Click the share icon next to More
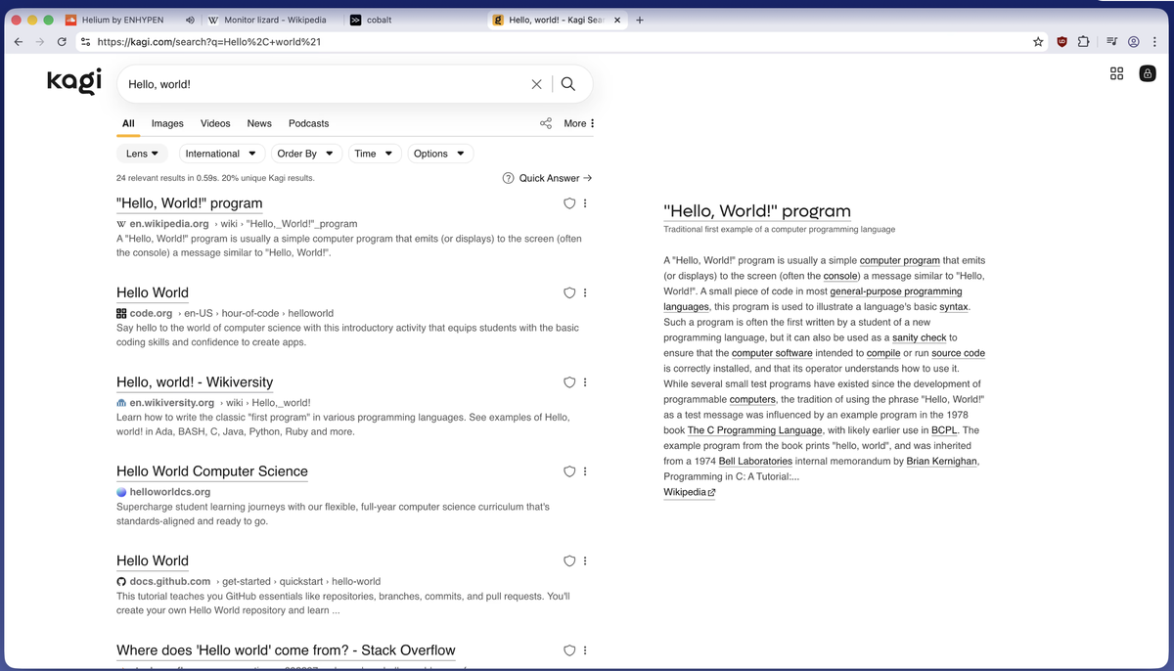Image resolution: width=1174 pixels, height=671 pixels. pos(546,123)
